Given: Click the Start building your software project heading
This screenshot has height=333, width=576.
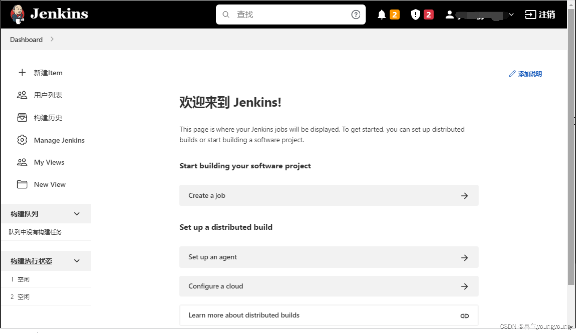Looking at the screenshot, I should point(245,166).
